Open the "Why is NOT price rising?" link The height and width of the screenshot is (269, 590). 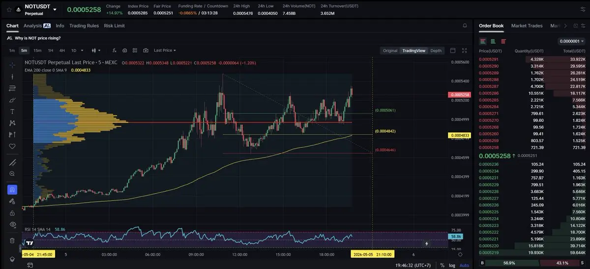(x=38, y=38)
